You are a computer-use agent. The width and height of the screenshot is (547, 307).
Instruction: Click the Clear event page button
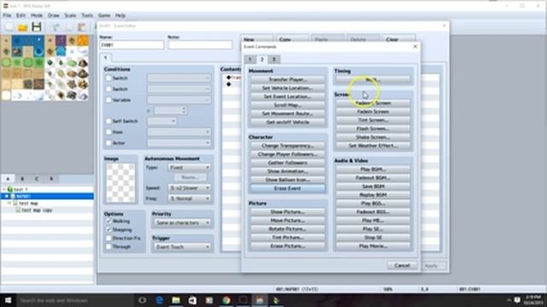point(399,39)
